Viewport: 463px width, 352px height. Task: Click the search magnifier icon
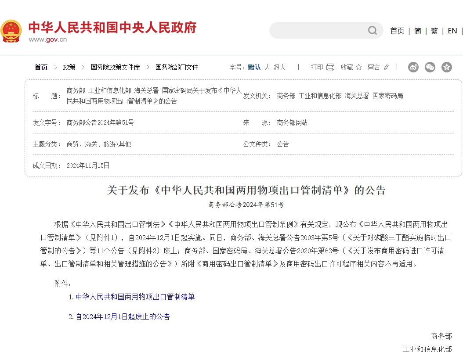click(372, 30)
